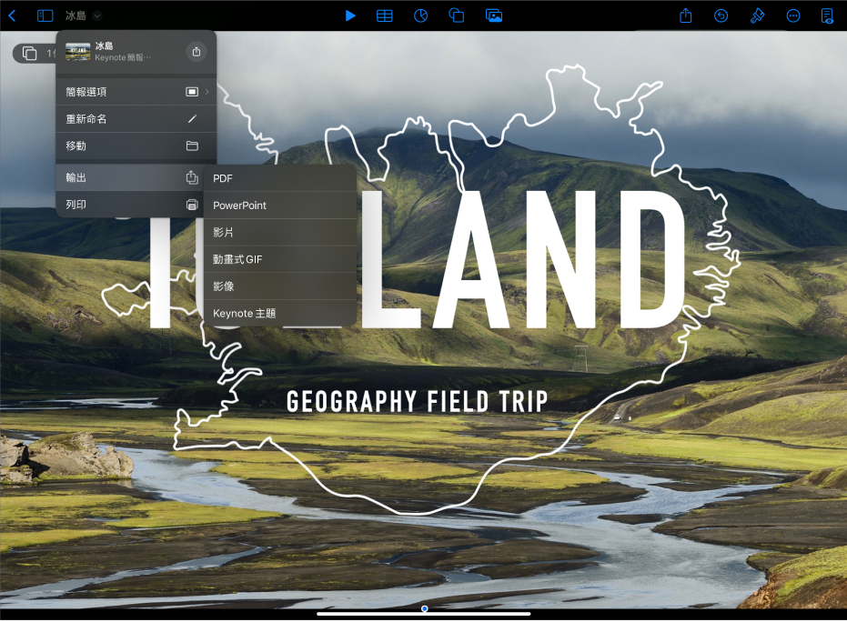Tap the slide count stack button
The height and width of the screenshot is (622, 847).
coord(34,53)
